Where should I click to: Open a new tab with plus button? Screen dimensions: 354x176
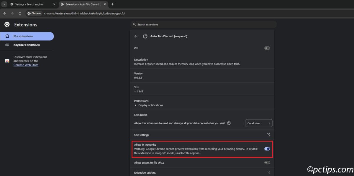(x=112, y=4)
